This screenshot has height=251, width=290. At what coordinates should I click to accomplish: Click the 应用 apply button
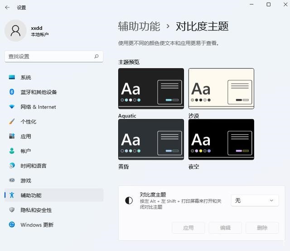pos(188,228)
